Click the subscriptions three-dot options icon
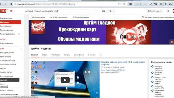This screenshot has width=174, height=98. tap(20, 49)
